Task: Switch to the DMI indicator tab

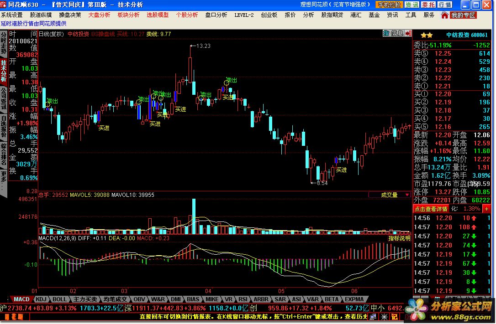Action: click(175, 299)
